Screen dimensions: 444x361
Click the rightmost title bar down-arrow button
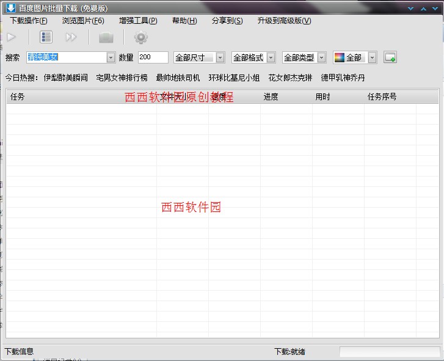pos(435,9)
